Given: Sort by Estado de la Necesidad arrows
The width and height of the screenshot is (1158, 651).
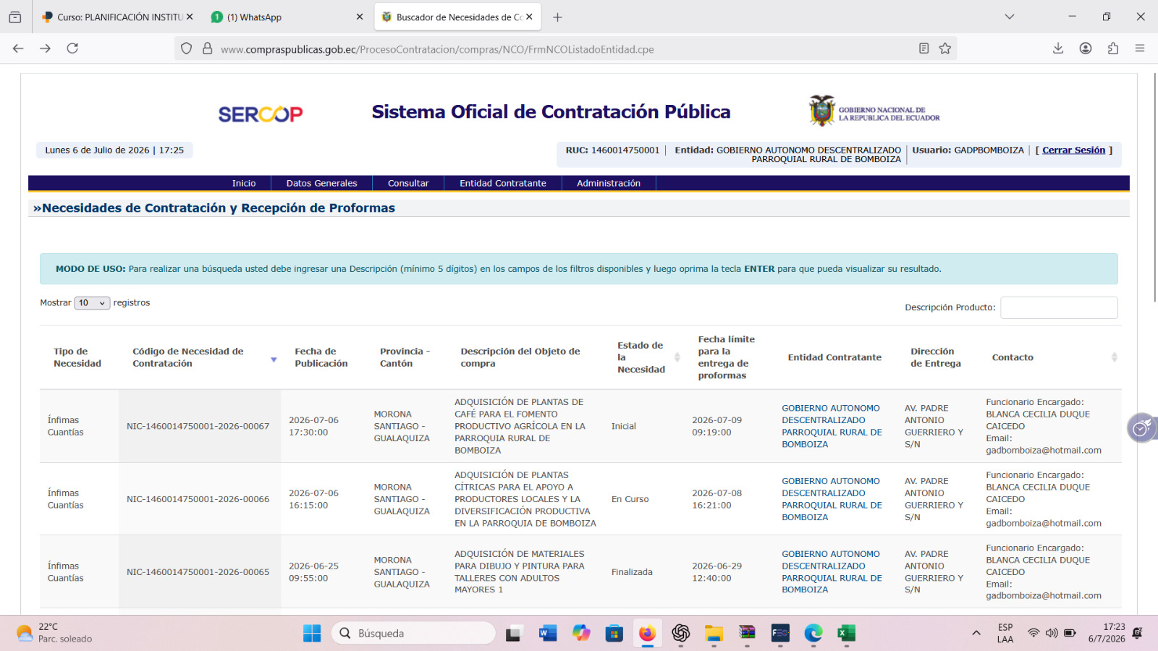Looking at the screenshot, I should [677, 357].
